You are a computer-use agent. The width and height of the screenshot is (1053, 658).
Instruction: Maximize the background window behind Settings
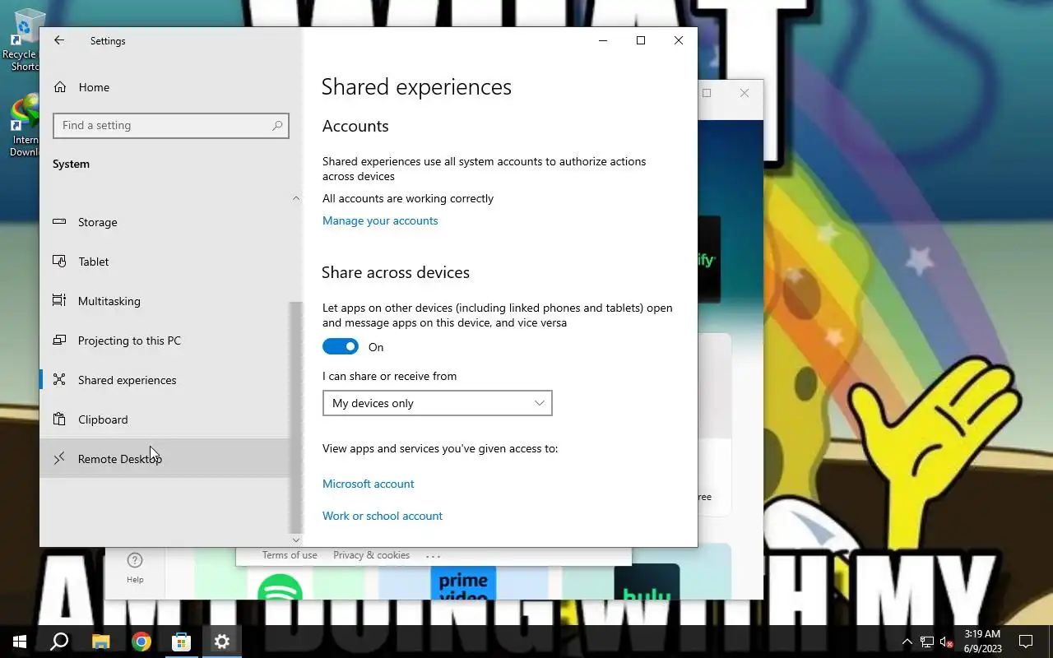707,93
